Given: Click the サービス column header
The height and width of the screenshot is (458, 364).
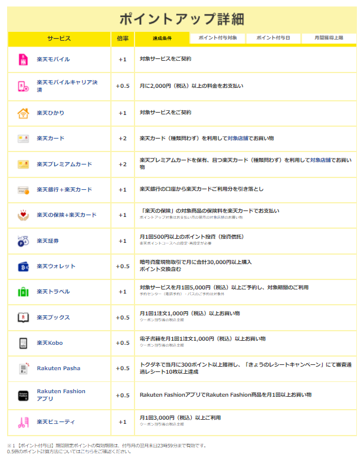Looking at the screenshot, I should coord(59,38).
